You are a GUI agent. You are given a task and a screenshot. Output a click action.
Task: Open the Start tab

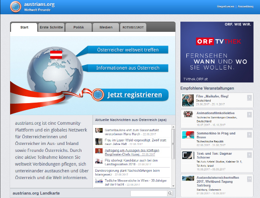click(x=24, y=27)
